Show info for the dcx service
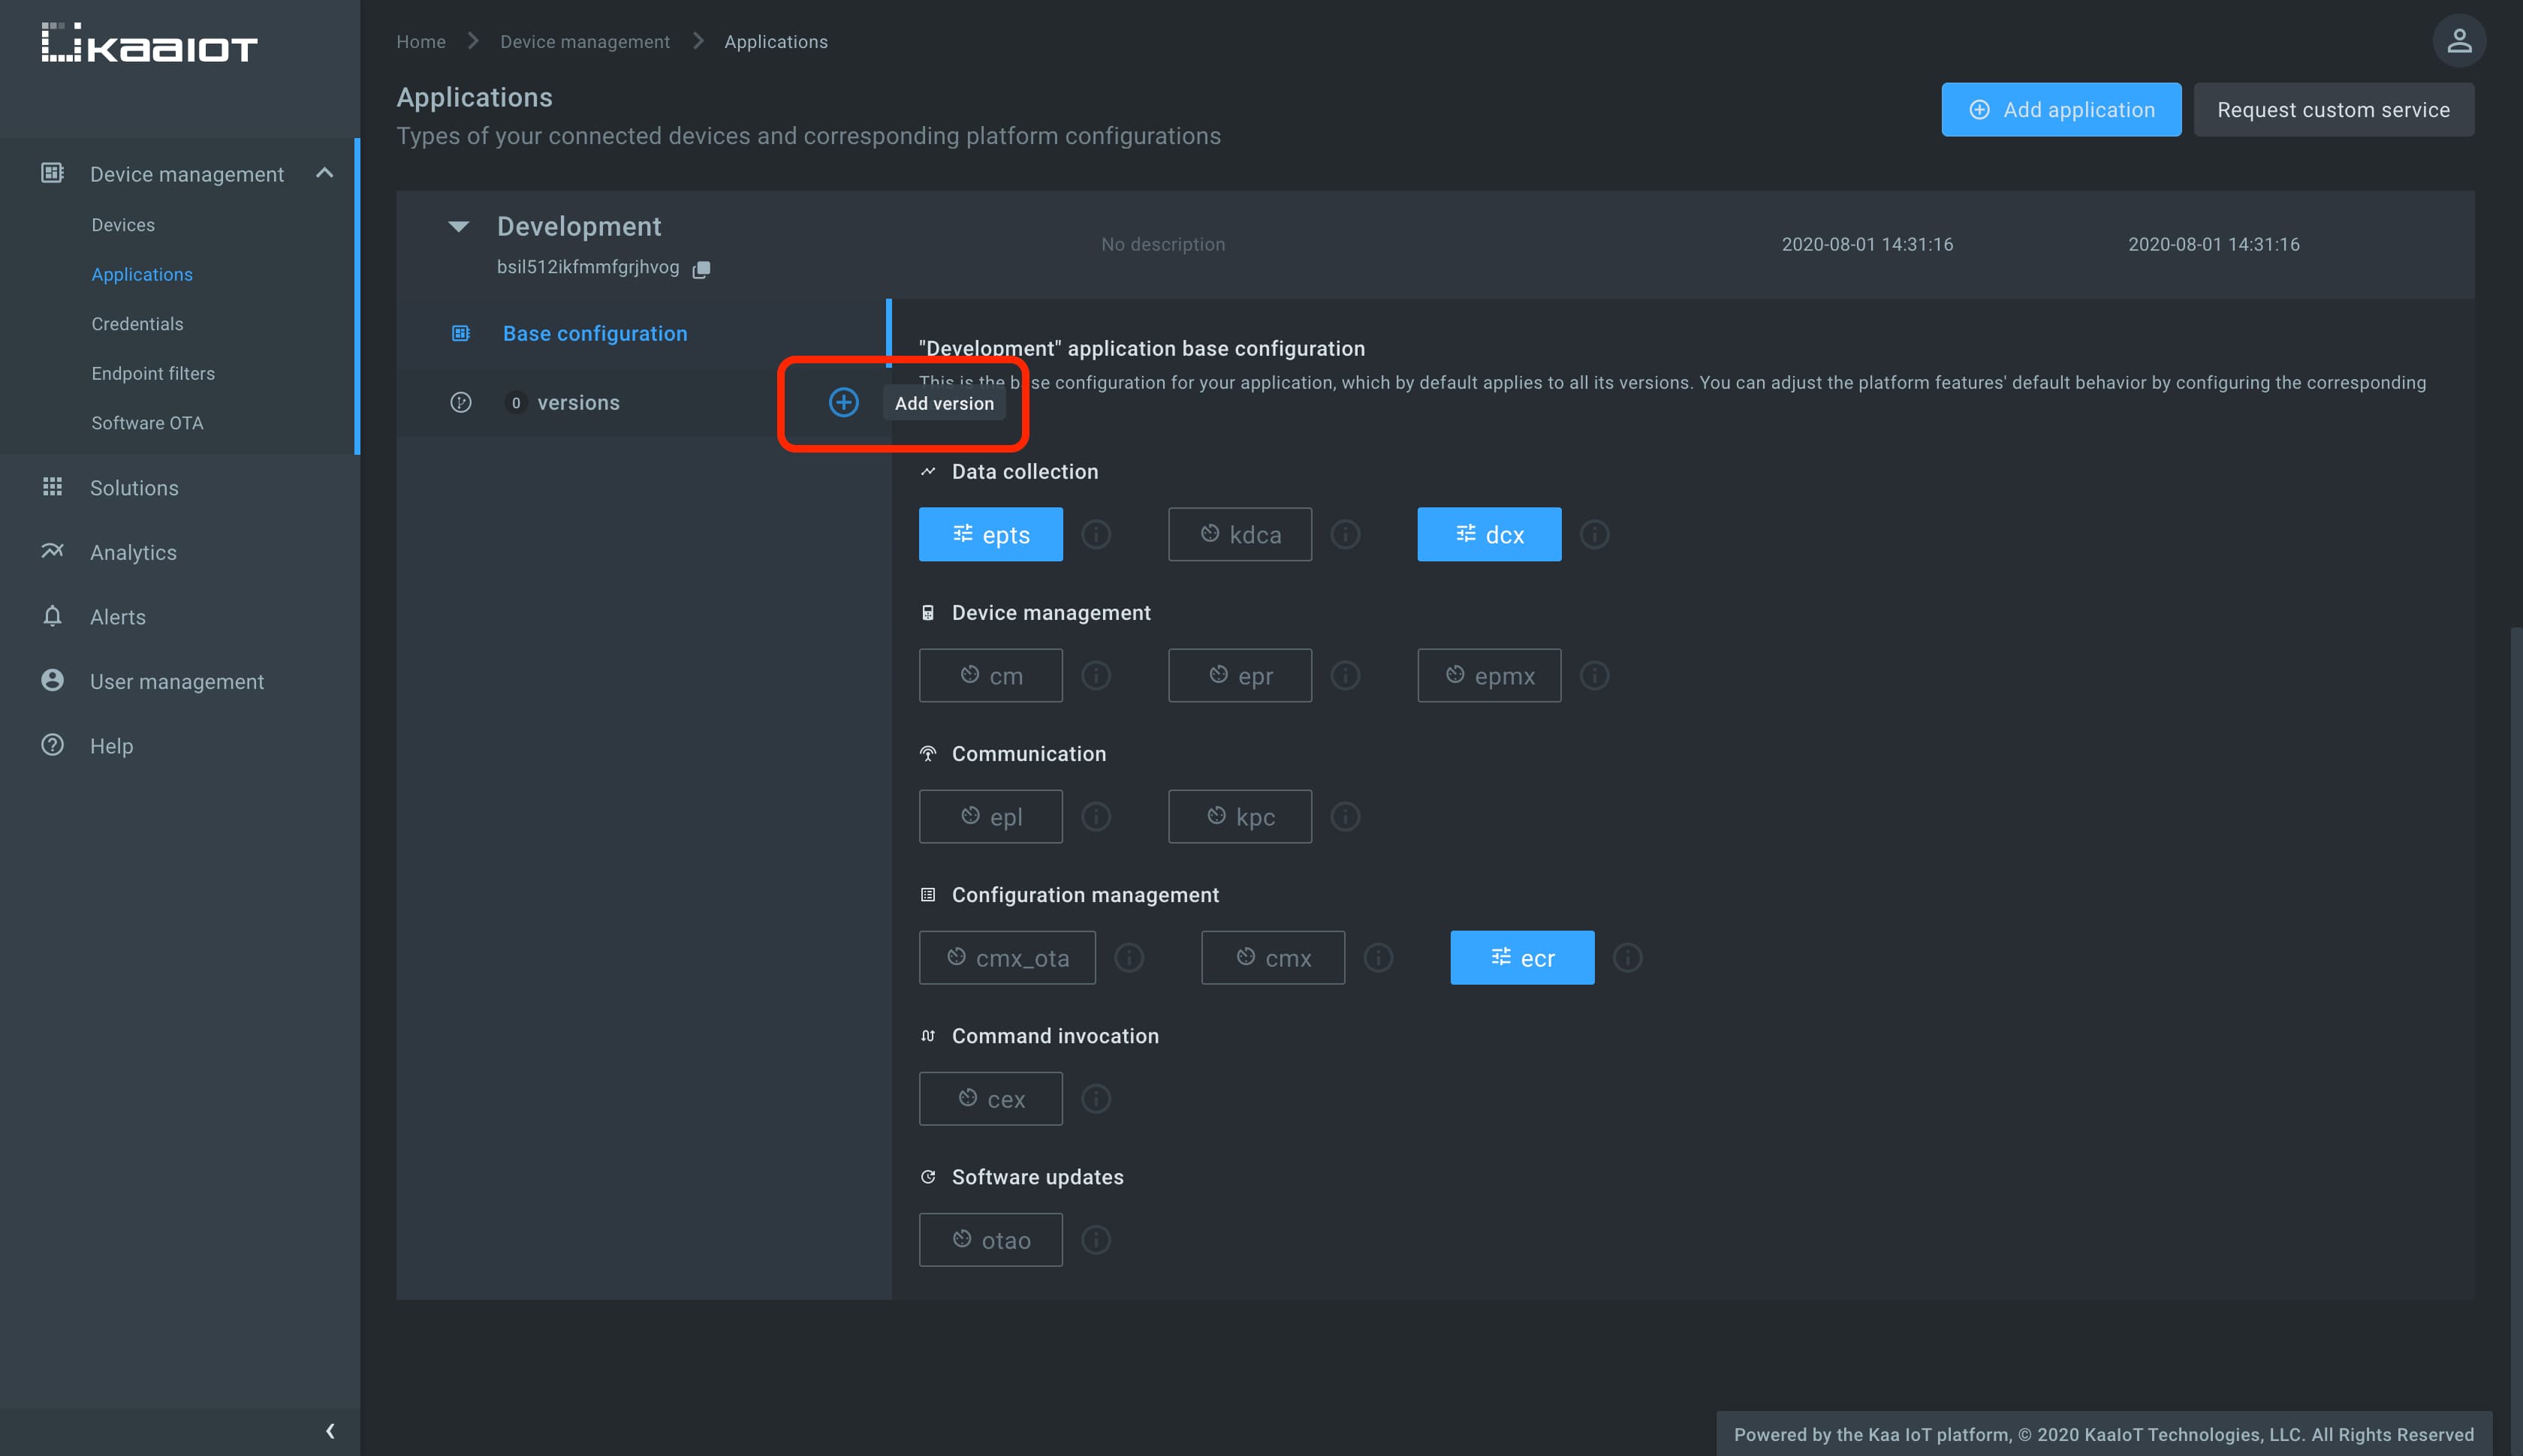The width and height of the screenshot is (2523, 1456). (x=1595, y=534)
